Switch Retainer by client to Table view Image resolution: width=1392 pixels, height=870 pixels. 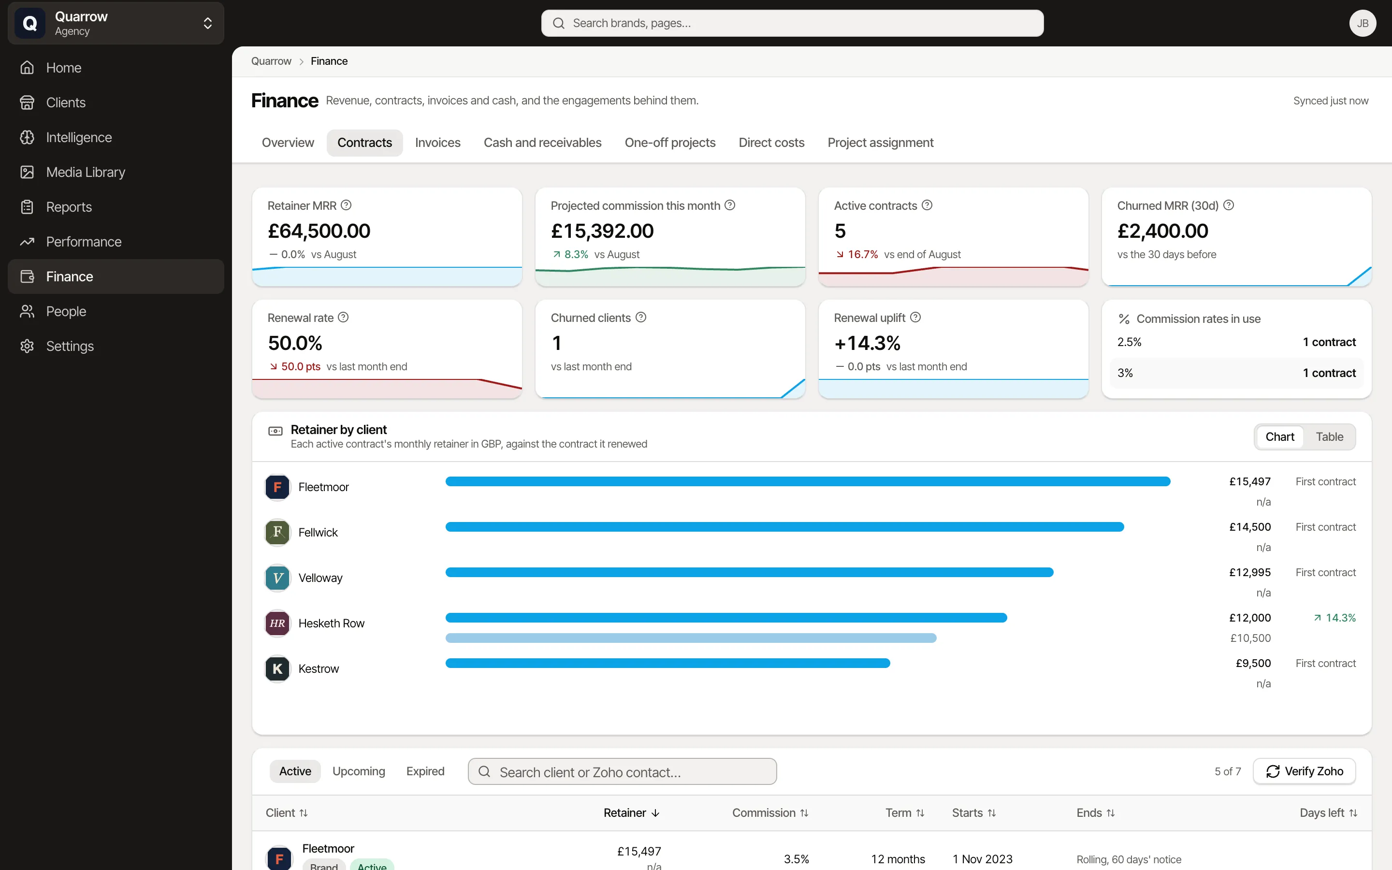click(x=1329, y=437)
